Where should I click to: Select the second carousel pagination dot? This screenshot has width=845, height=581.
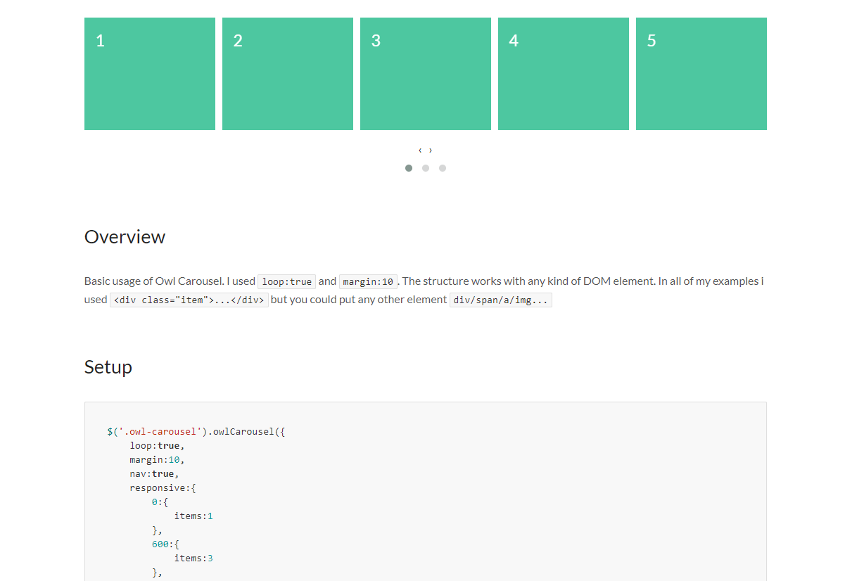pos(426,168)
